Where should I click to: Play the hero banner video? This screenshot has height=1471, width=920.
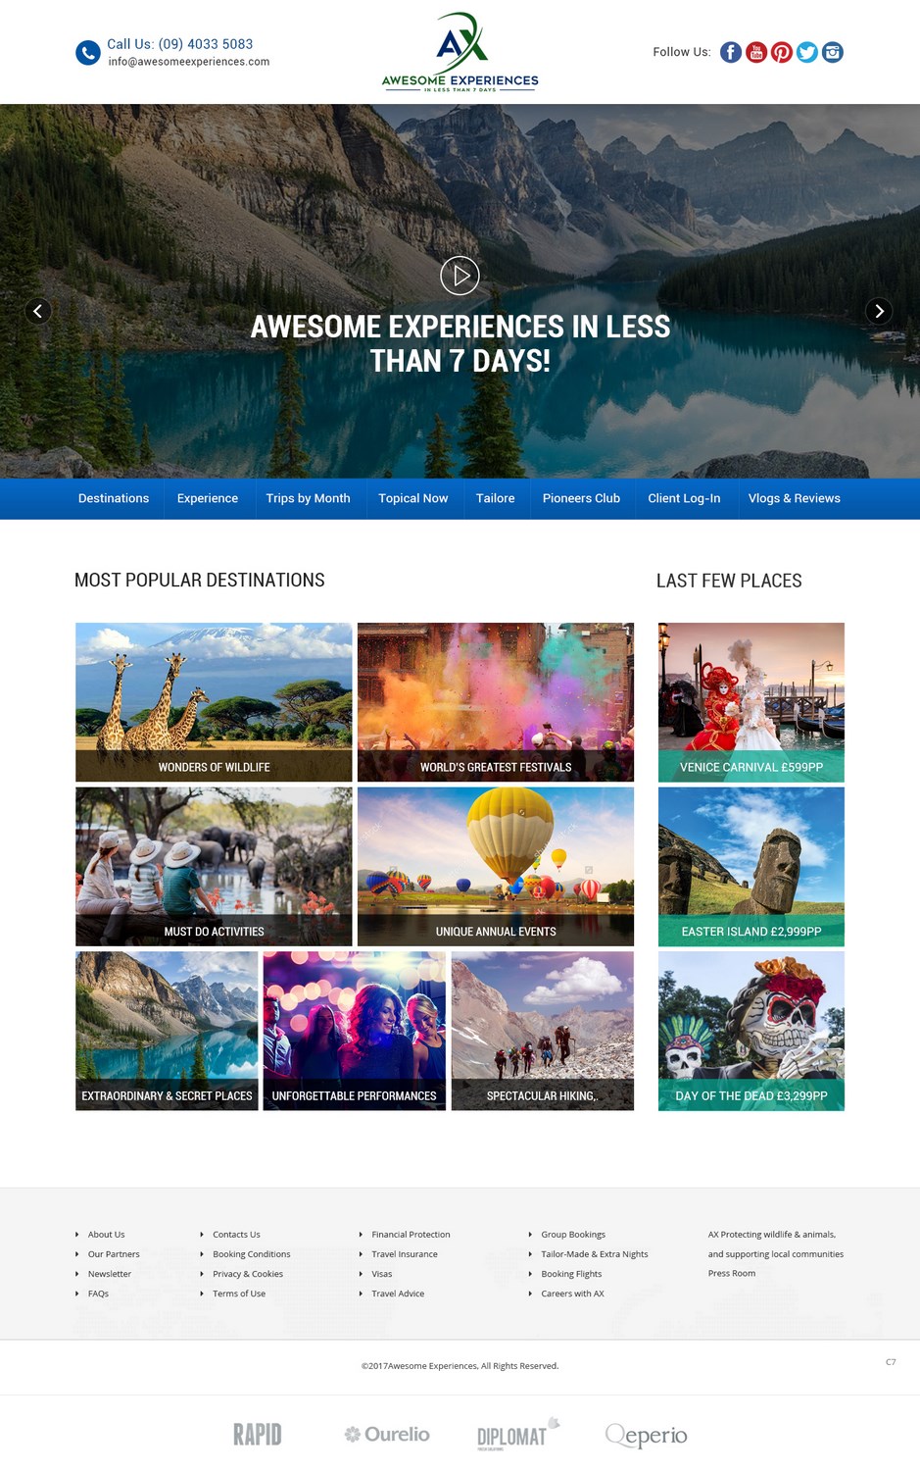pyautogui.click(x=460, y=276)
